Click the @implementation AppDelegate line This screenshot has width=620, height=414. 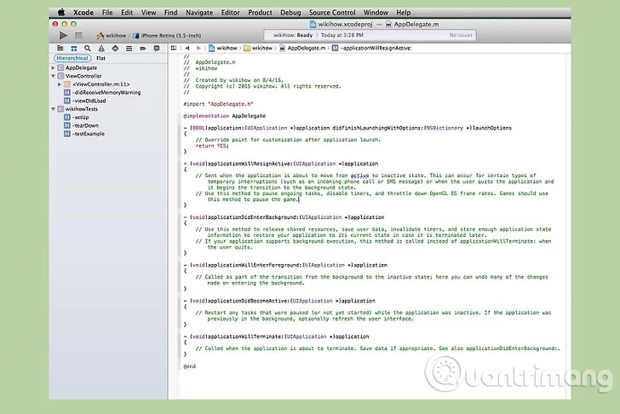point(224,116)
